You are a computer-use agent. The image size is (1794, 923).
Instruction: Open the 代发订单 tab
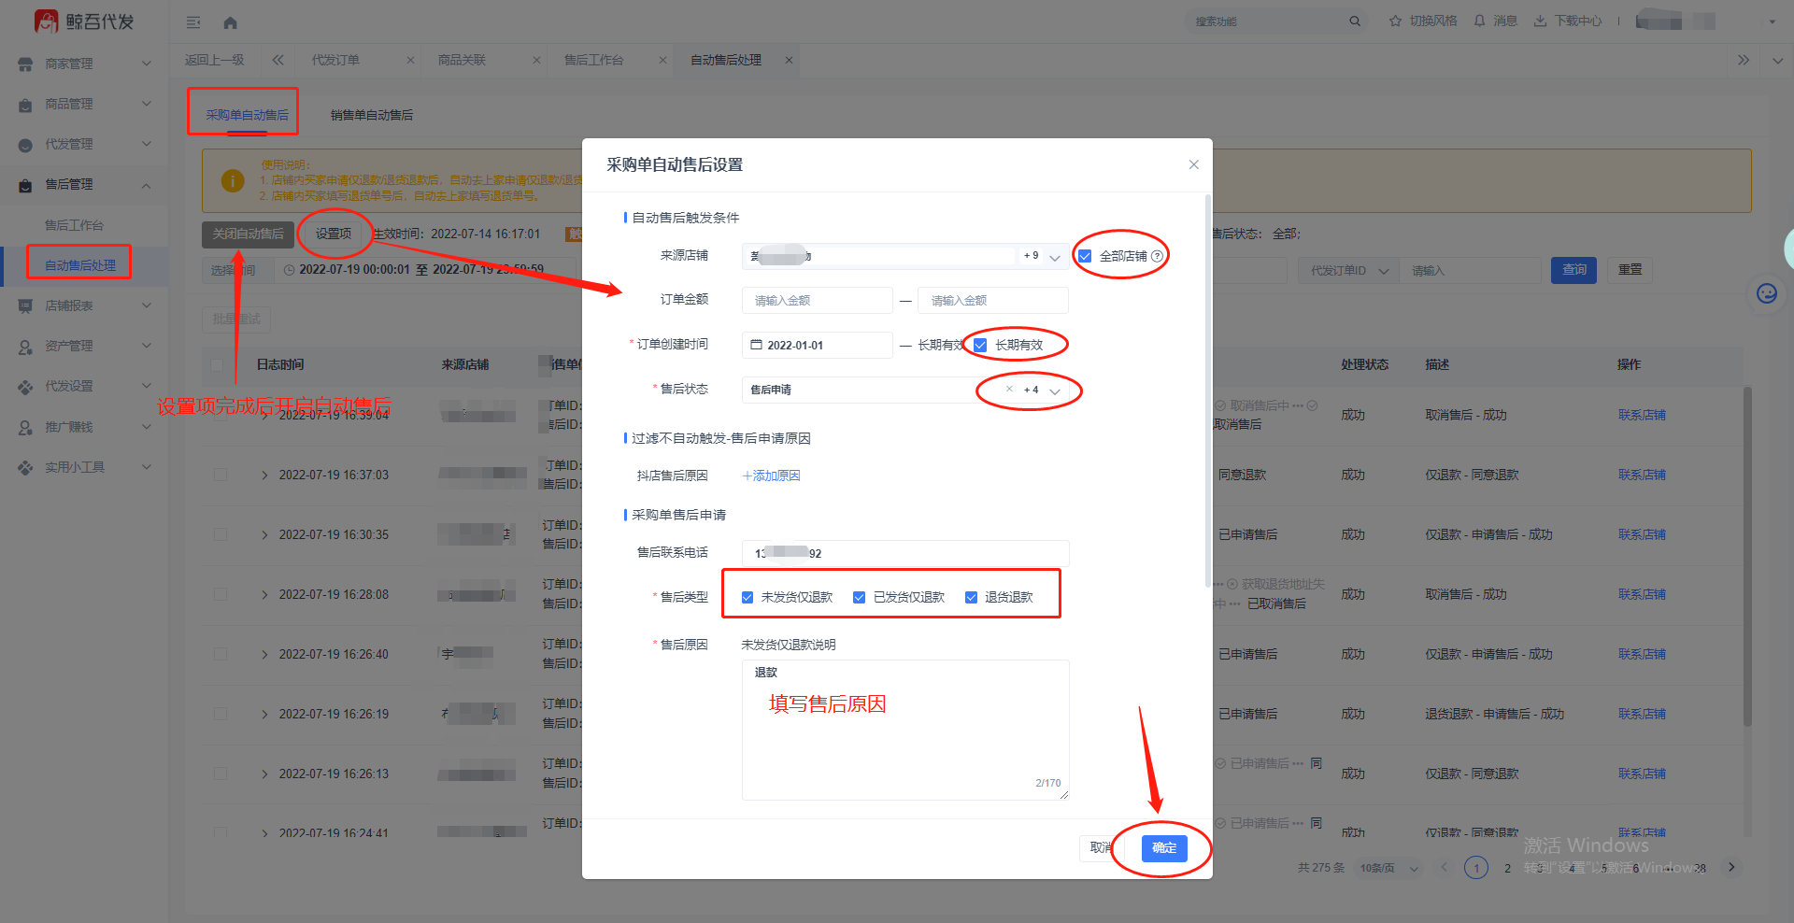[x=335, y=60]
